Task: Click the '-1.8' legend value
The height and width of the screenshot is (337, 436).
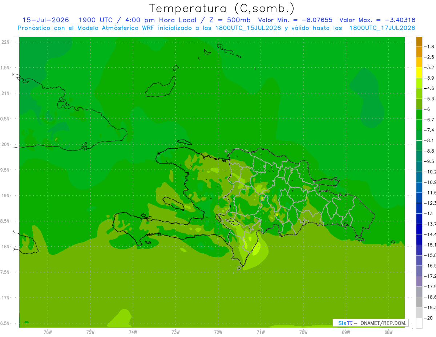Action: pyautogui.click(x=429, y=47)
